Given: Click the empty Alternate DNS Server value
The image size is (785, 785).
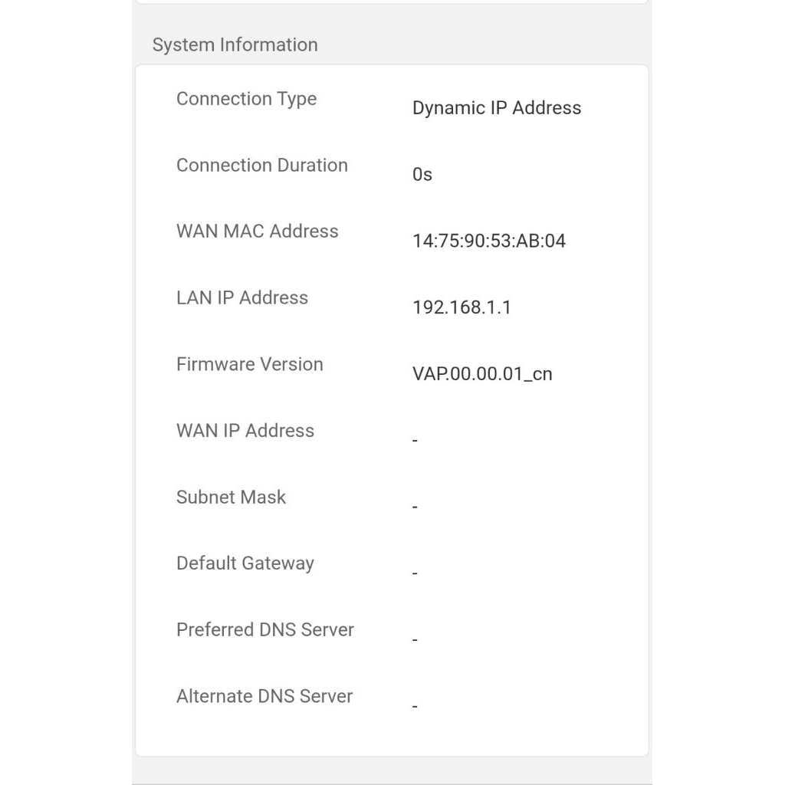Looking at the screenshot, I should tap(415, 706).
